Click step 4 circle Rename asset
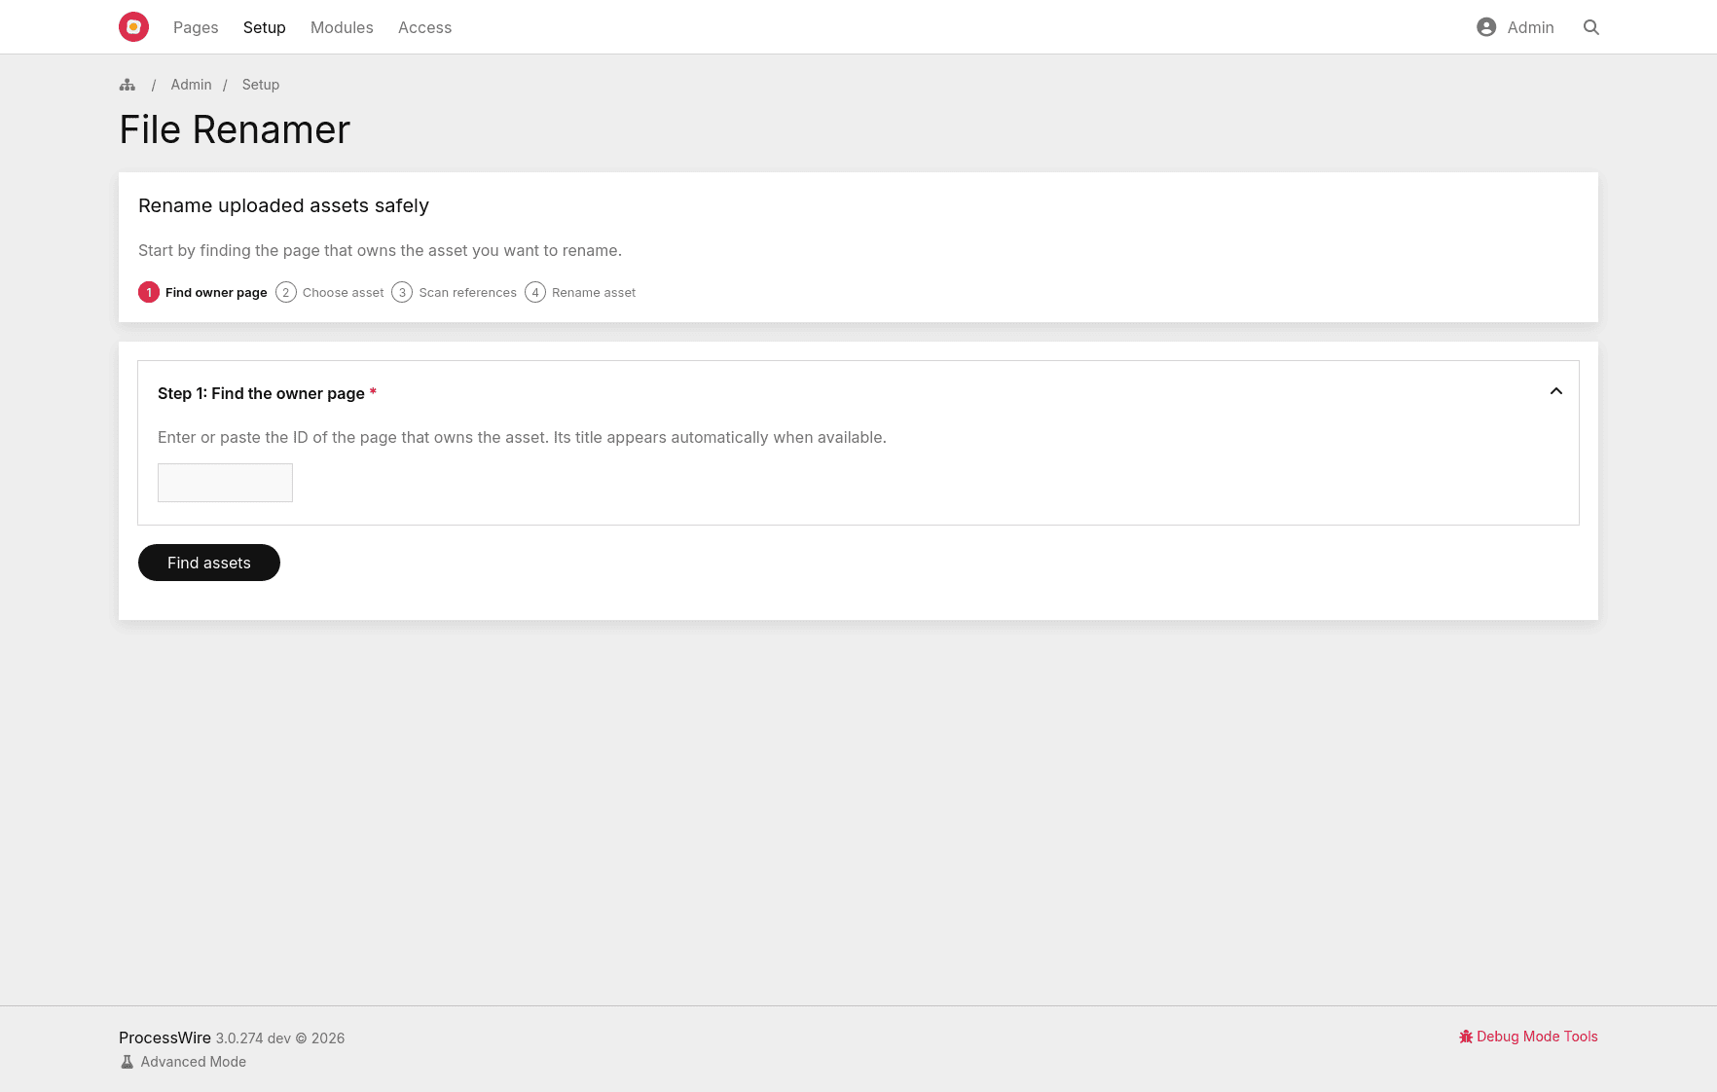The height and width of the screenshot is (1092, 1717). point(535,292)
